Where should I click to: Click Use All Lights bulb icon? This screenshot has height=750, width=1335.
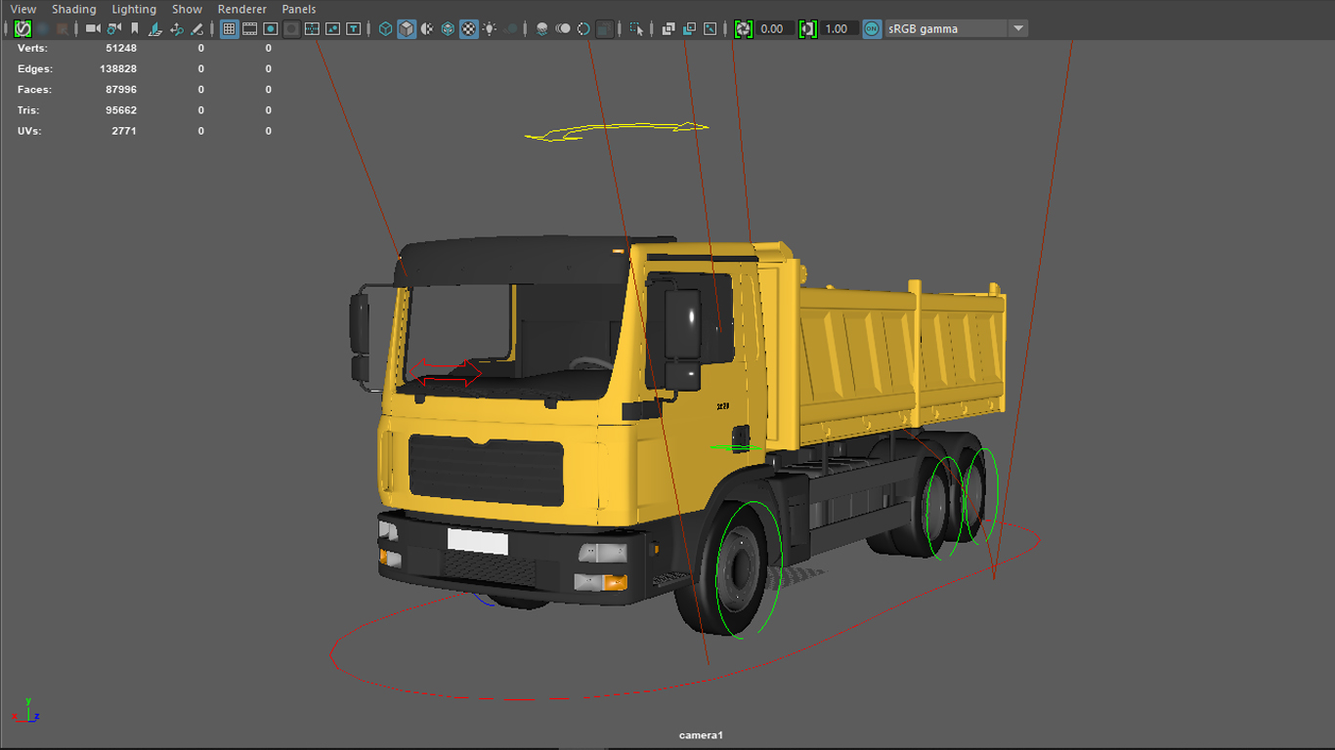click(490, 28)
